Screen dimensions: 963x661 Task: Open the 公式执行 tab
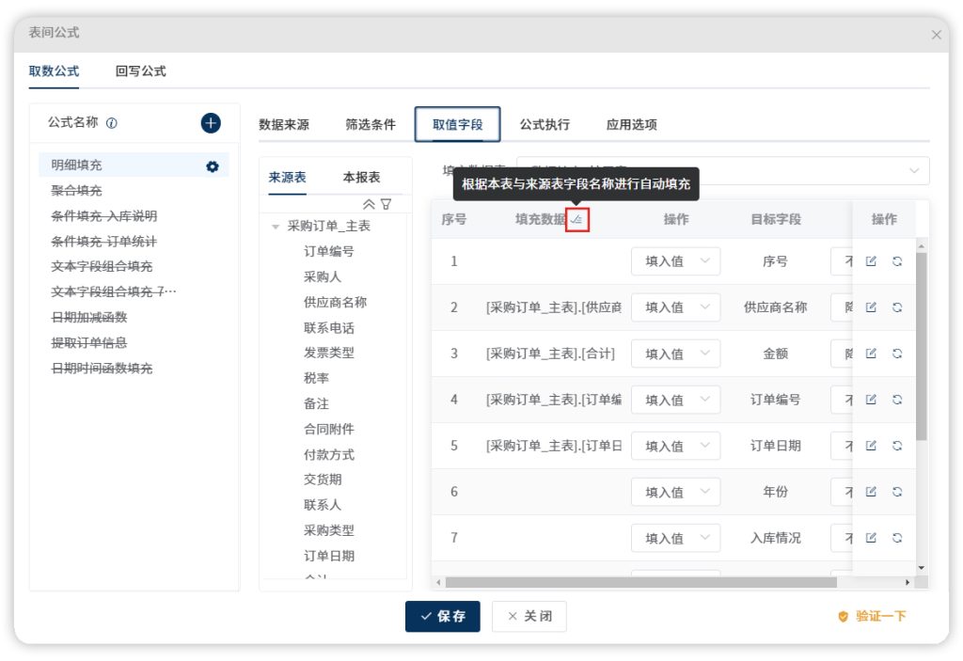545,125
